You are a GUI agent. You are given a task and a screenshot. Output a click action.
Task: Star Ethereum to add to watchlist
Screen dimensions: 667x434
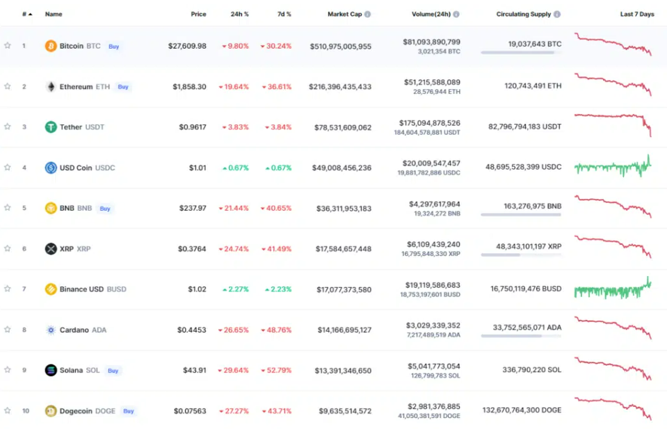pos(8,86)
